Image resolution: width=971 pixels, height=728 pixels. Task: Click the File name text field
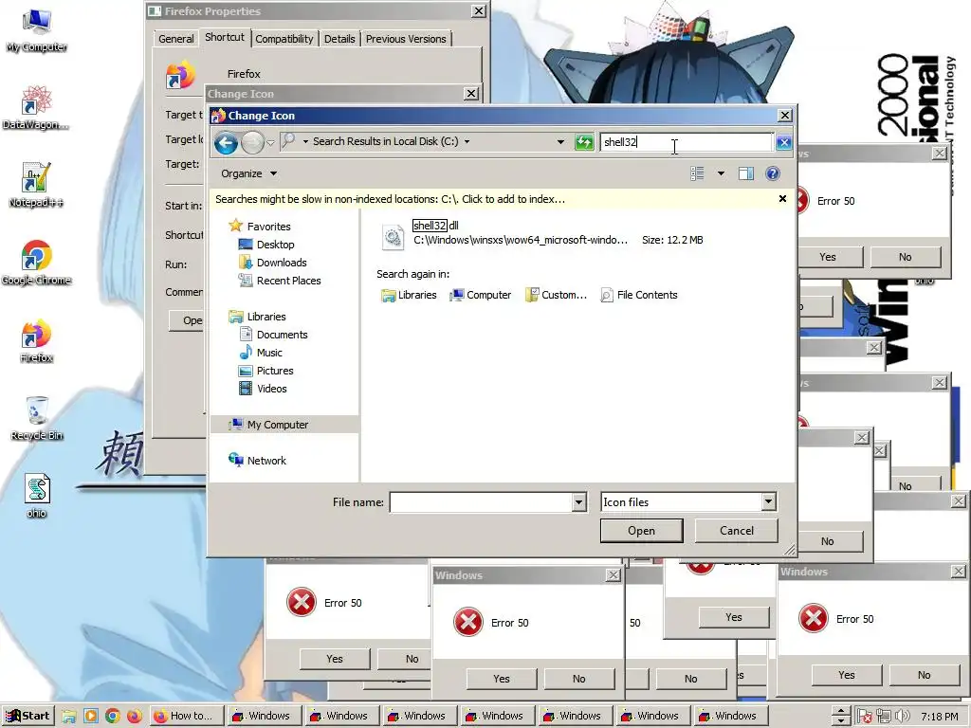[481, 502]
